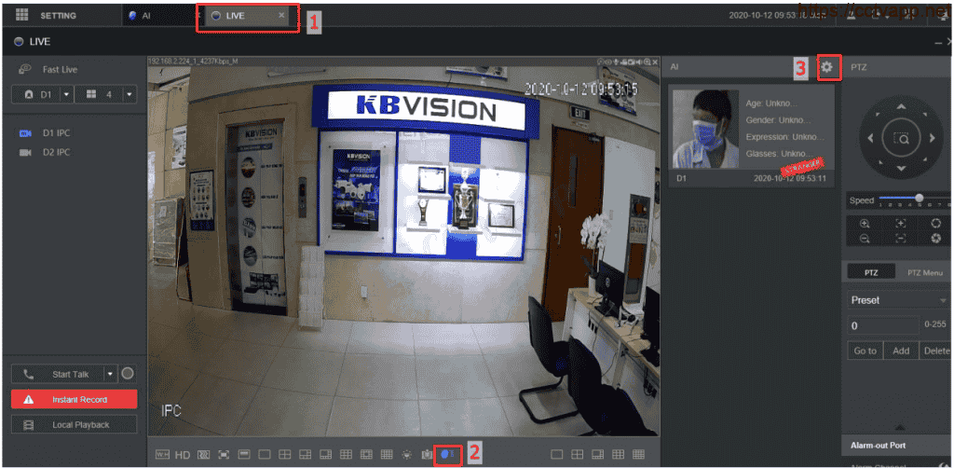Open the D1 channel dropdown arrow
954x468 pixels.
(x=66, y=94)
